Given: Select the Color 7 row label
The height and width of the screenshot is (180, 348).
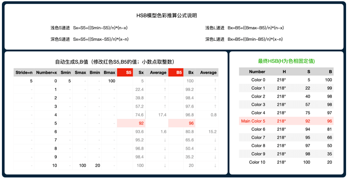Looking at the screenshot, I should click(x=258, y=138).
